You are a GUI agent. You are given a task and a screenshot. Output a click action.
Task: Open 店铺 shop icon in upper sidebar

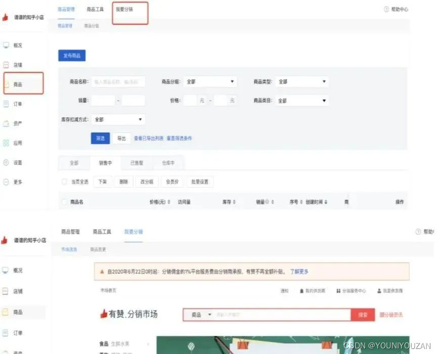pyautogui.click(x=6, y=65)
